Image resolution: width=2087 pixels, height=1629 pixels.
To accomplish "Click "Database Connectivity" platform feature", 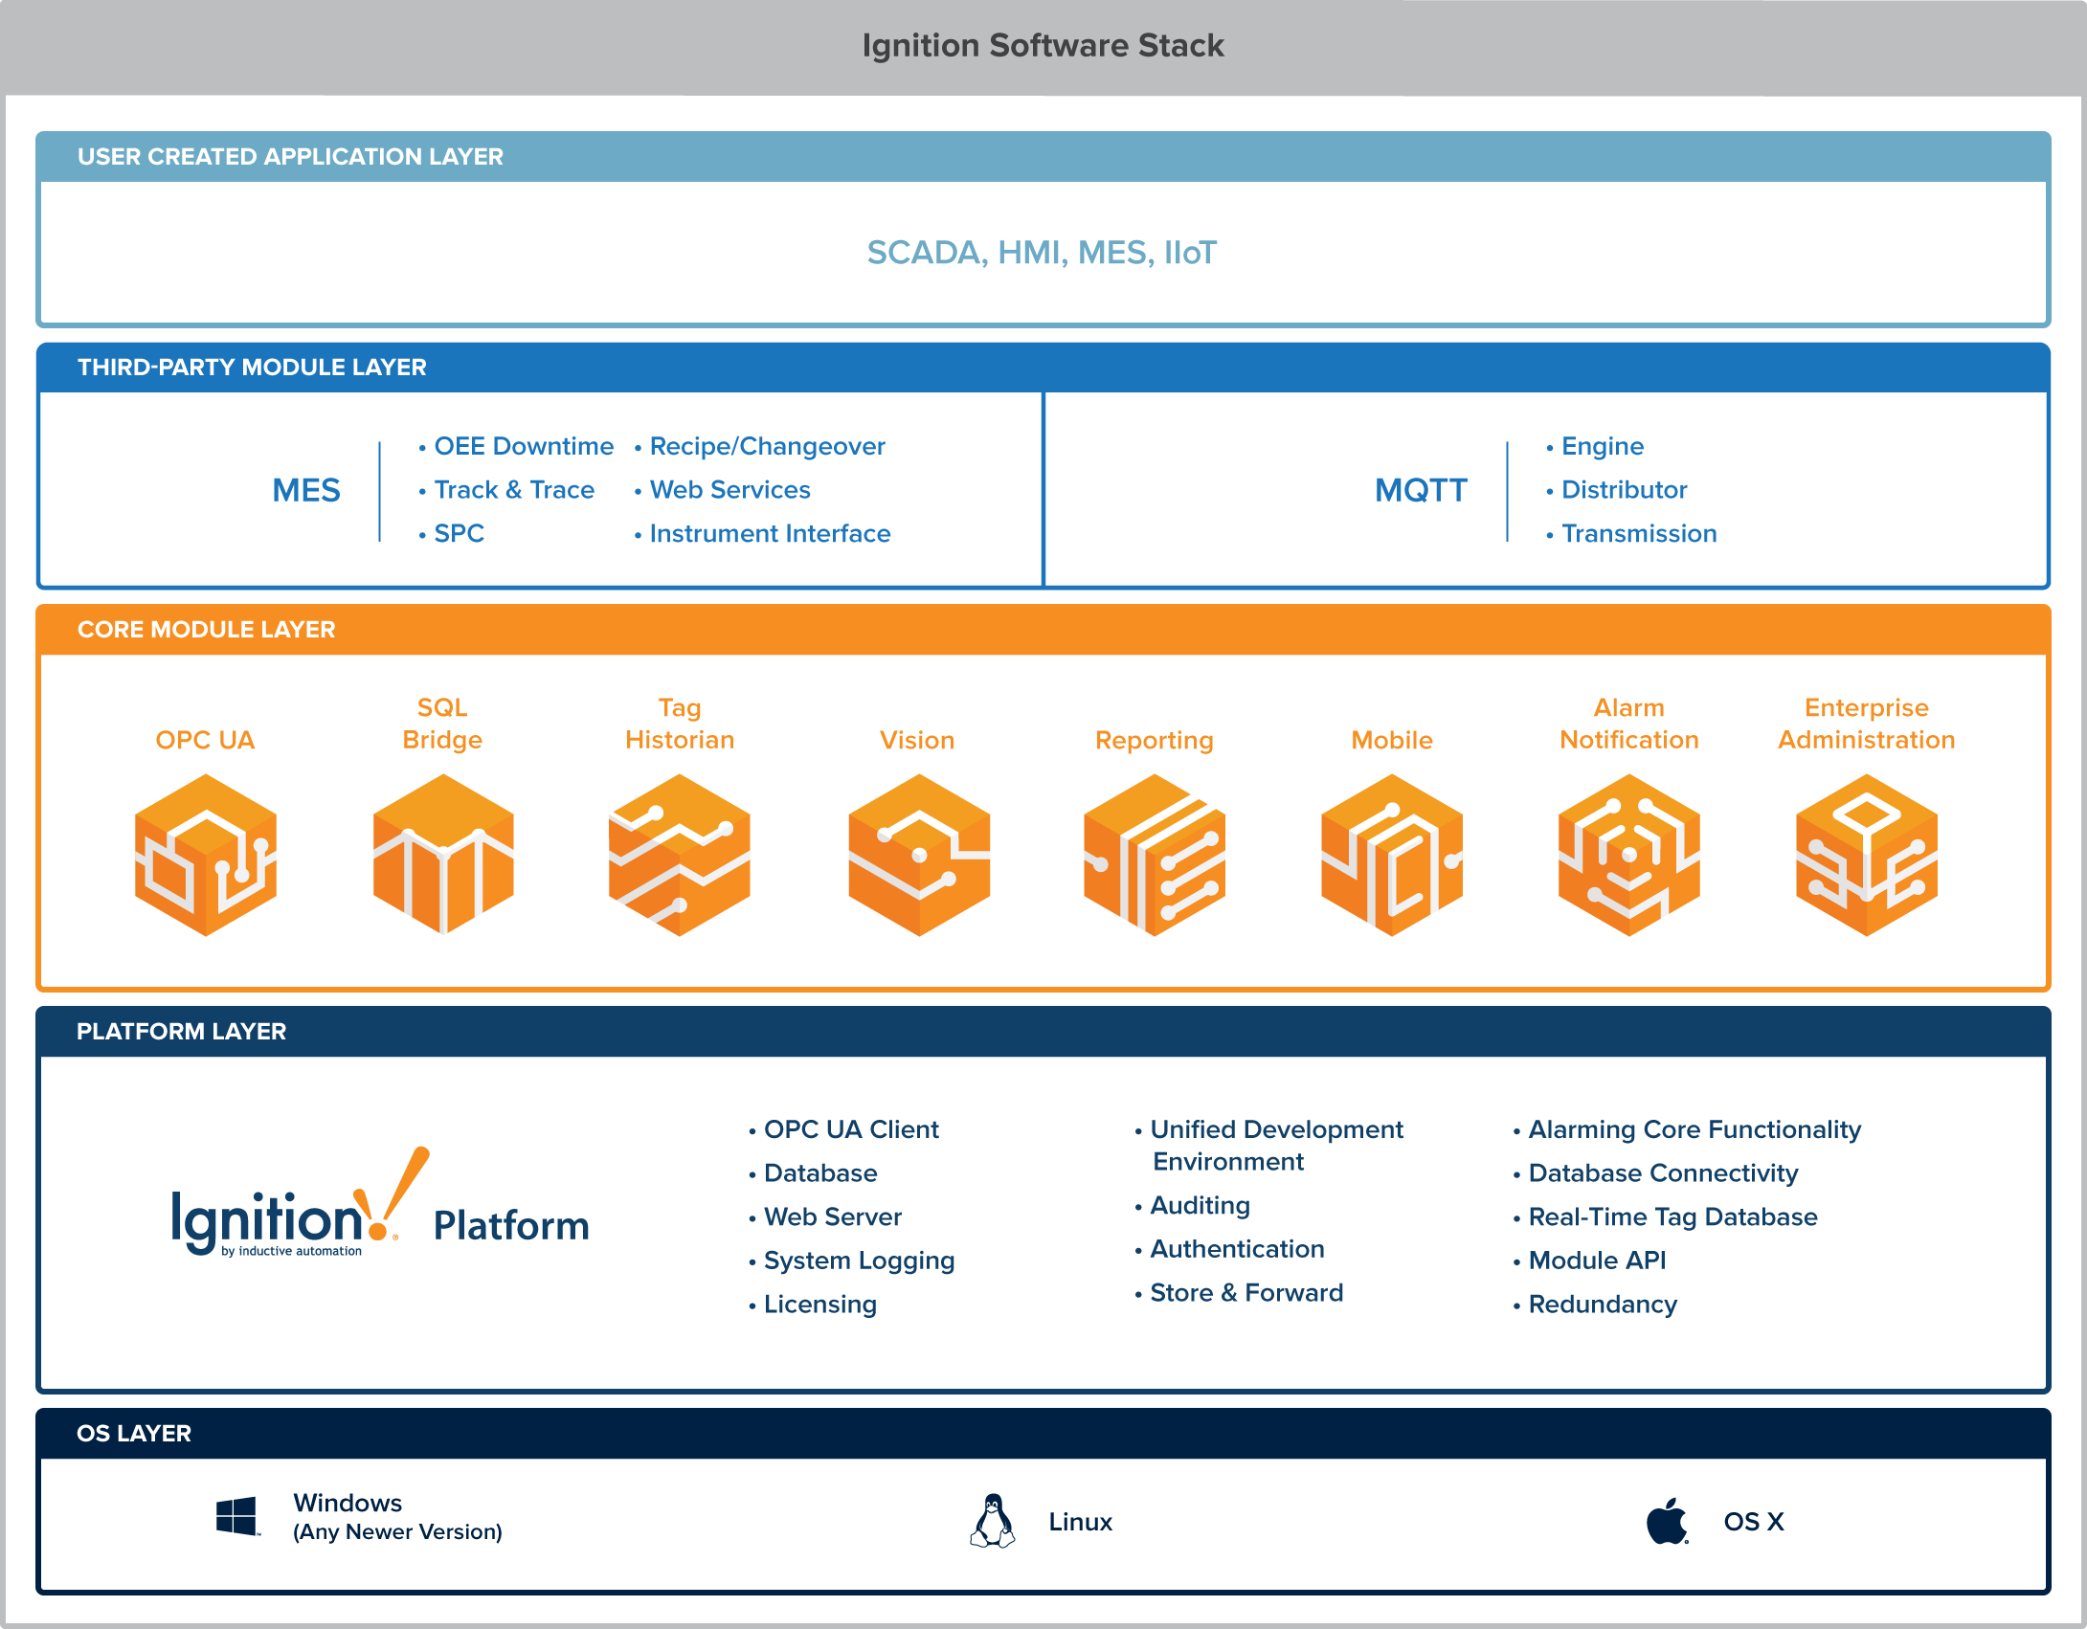I will [x=1664, y=1173].
